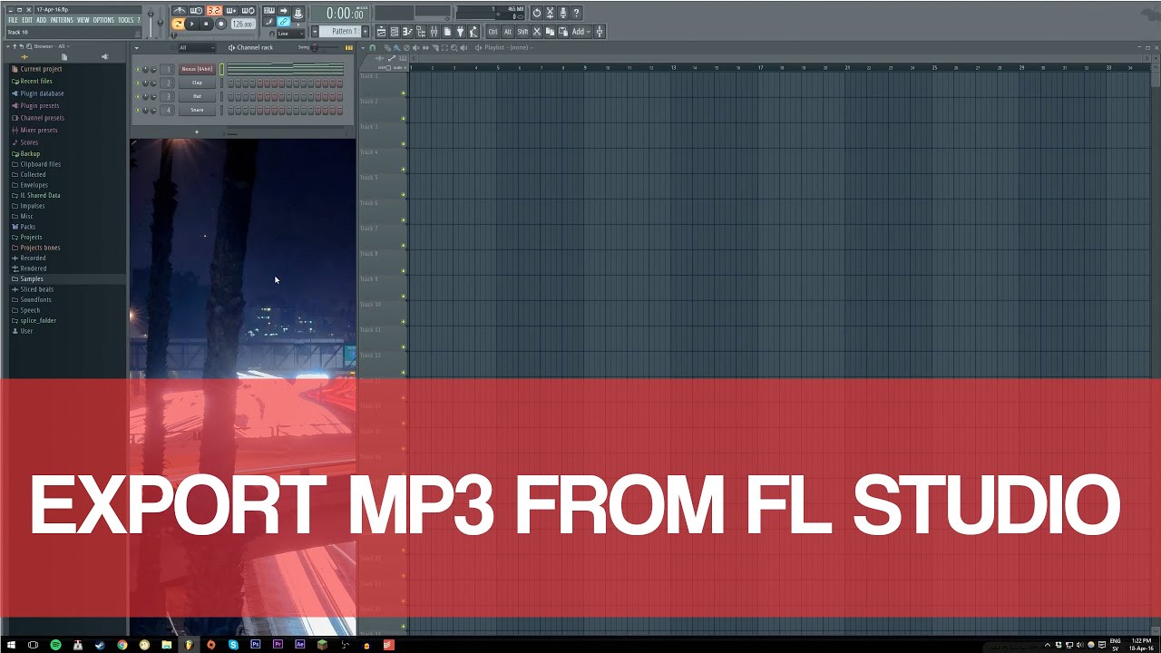Screen dimensions: 1161x653
Task: Mute the Snare channel green LED
Action: tap(138, 110)
